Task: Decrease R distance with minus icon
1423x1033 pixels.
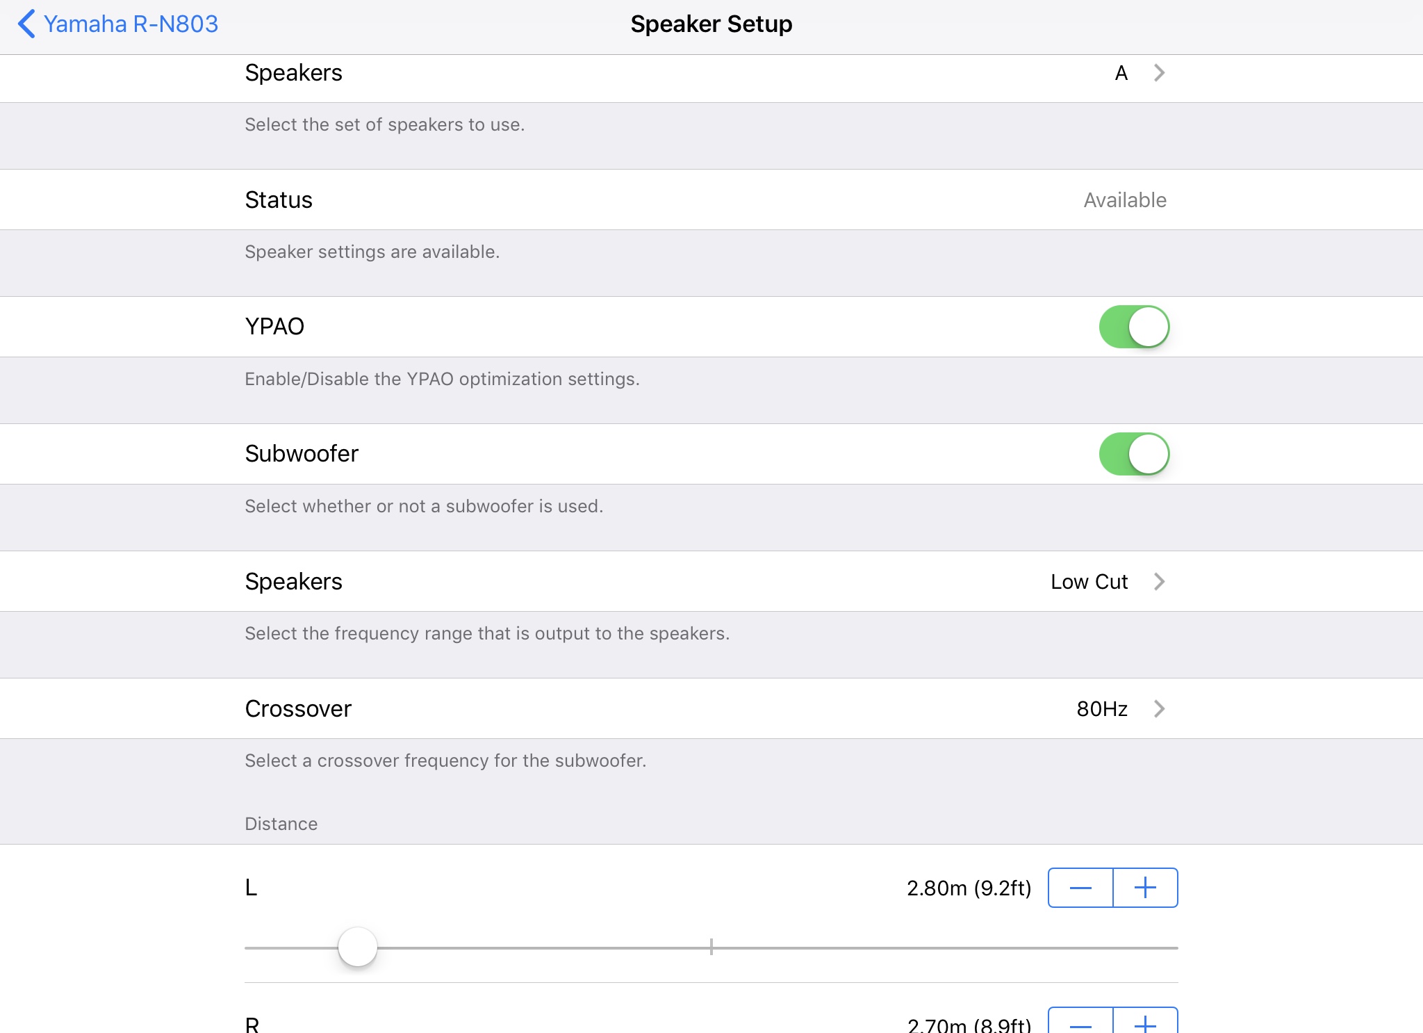Action: click(1080, 1023)
